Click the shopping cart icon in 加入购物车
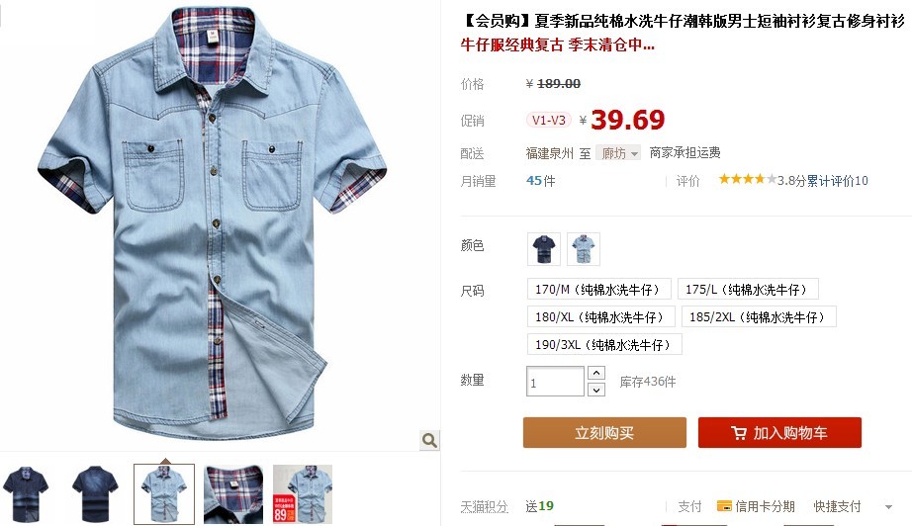Image resolution: width=912 pixels, height=526 pixels. [x=739, y=433]
